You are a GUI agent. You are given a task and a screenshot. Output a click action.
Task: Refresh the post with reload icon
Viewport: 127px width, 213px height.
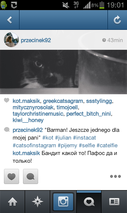click(117, 20)
